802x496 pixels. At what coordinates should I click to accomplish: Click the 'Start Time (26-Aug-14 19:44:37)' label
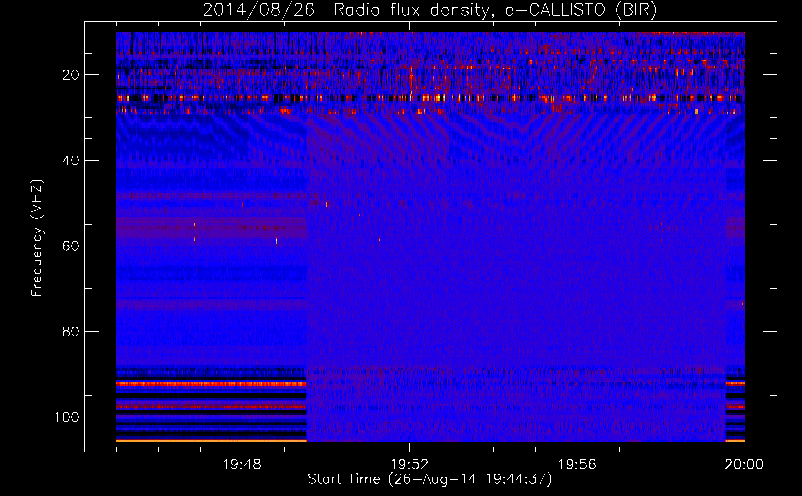[430, 479]
